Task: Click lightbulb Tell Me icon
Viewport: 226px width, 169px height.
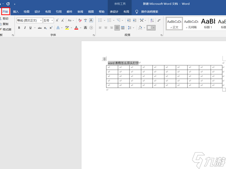Action: pyautogui.click(x=137, y=12)
